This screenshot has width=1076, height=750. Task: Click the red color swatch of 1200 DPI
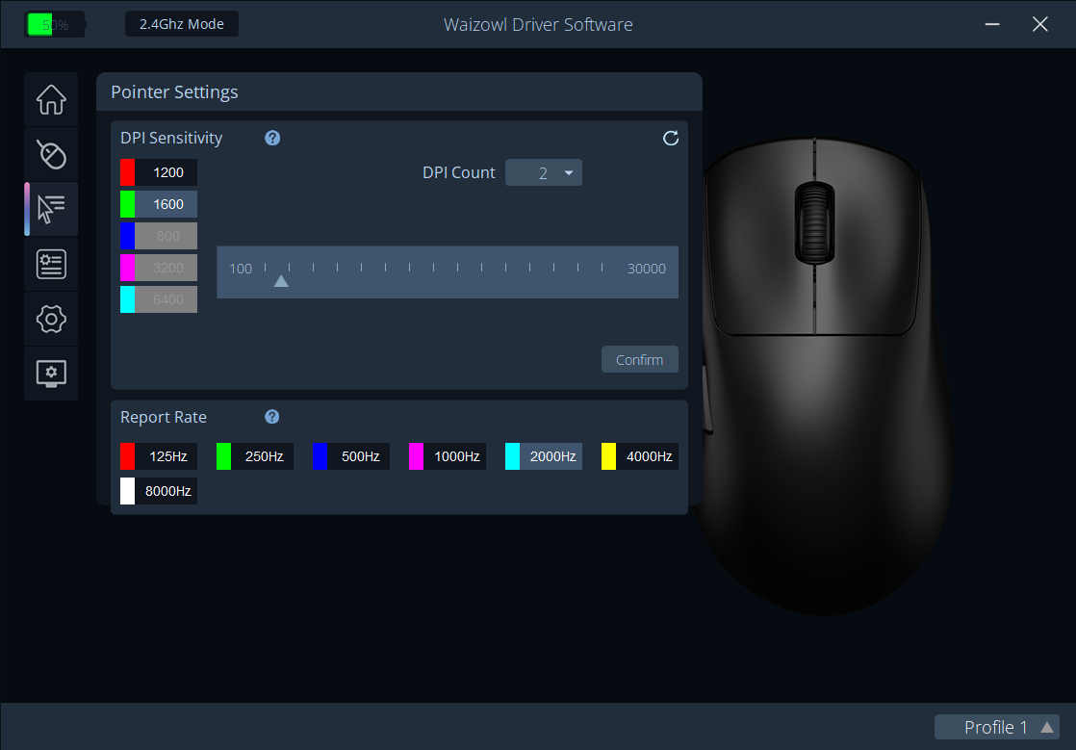(x=128, y=172)
